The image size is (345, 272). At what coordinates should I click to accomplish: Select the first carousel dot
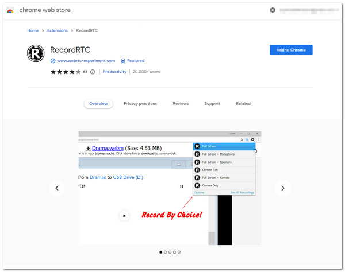[161, 252]
